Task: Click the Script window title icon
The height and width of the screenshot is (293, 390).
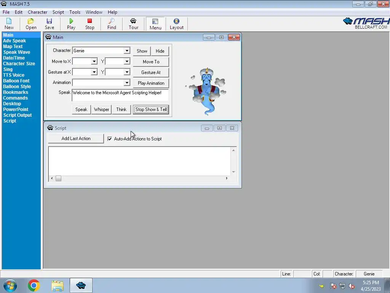Action: click(x=50, y=128)
